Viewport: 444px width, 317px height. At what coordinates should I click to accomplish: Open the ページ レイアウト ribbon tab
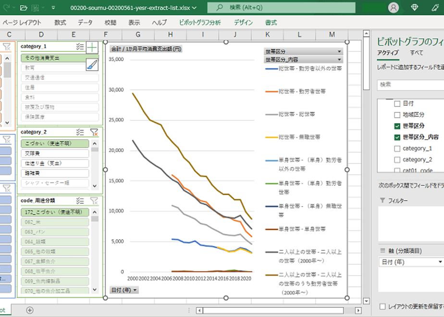click(22, 23)
